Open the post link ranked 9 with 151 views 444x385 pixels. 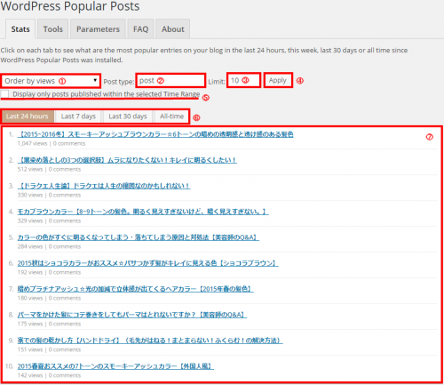coord(150,341)
